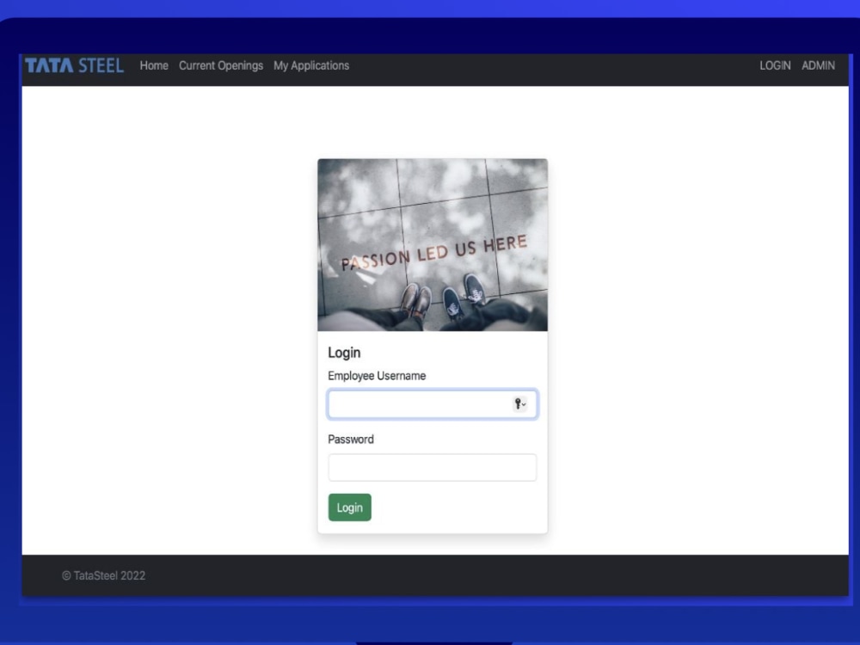Click the Tata Steel logo
860x645 pixels.
tap(74, 65)
